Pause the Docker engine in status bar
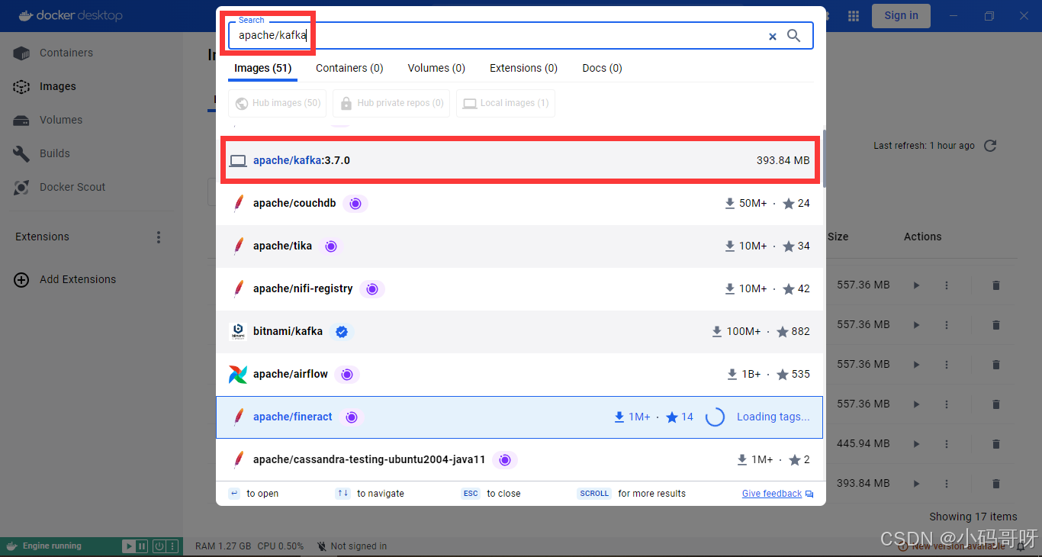 [x=142, y=546]
